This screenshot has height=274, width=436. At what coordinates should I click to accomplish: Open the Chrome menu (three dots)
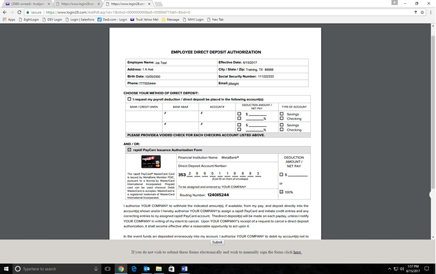point(431,12)
